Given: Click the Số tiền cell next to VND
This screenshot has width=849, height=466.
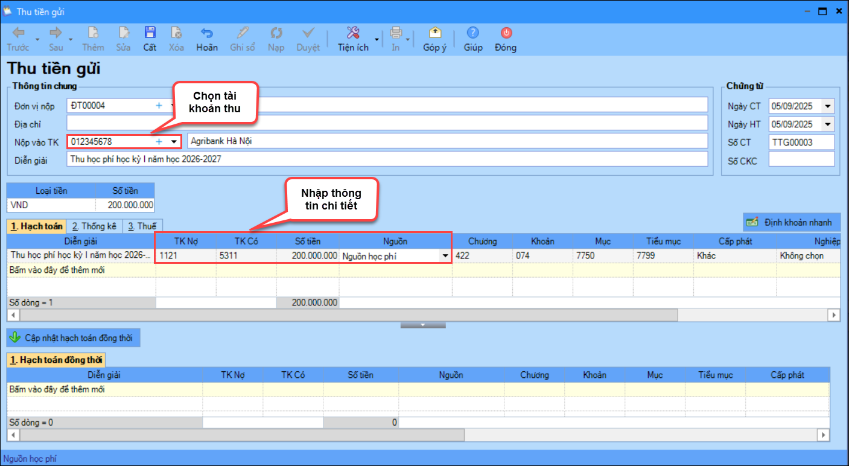Looking at the screenshot, I should coord(125,205).
